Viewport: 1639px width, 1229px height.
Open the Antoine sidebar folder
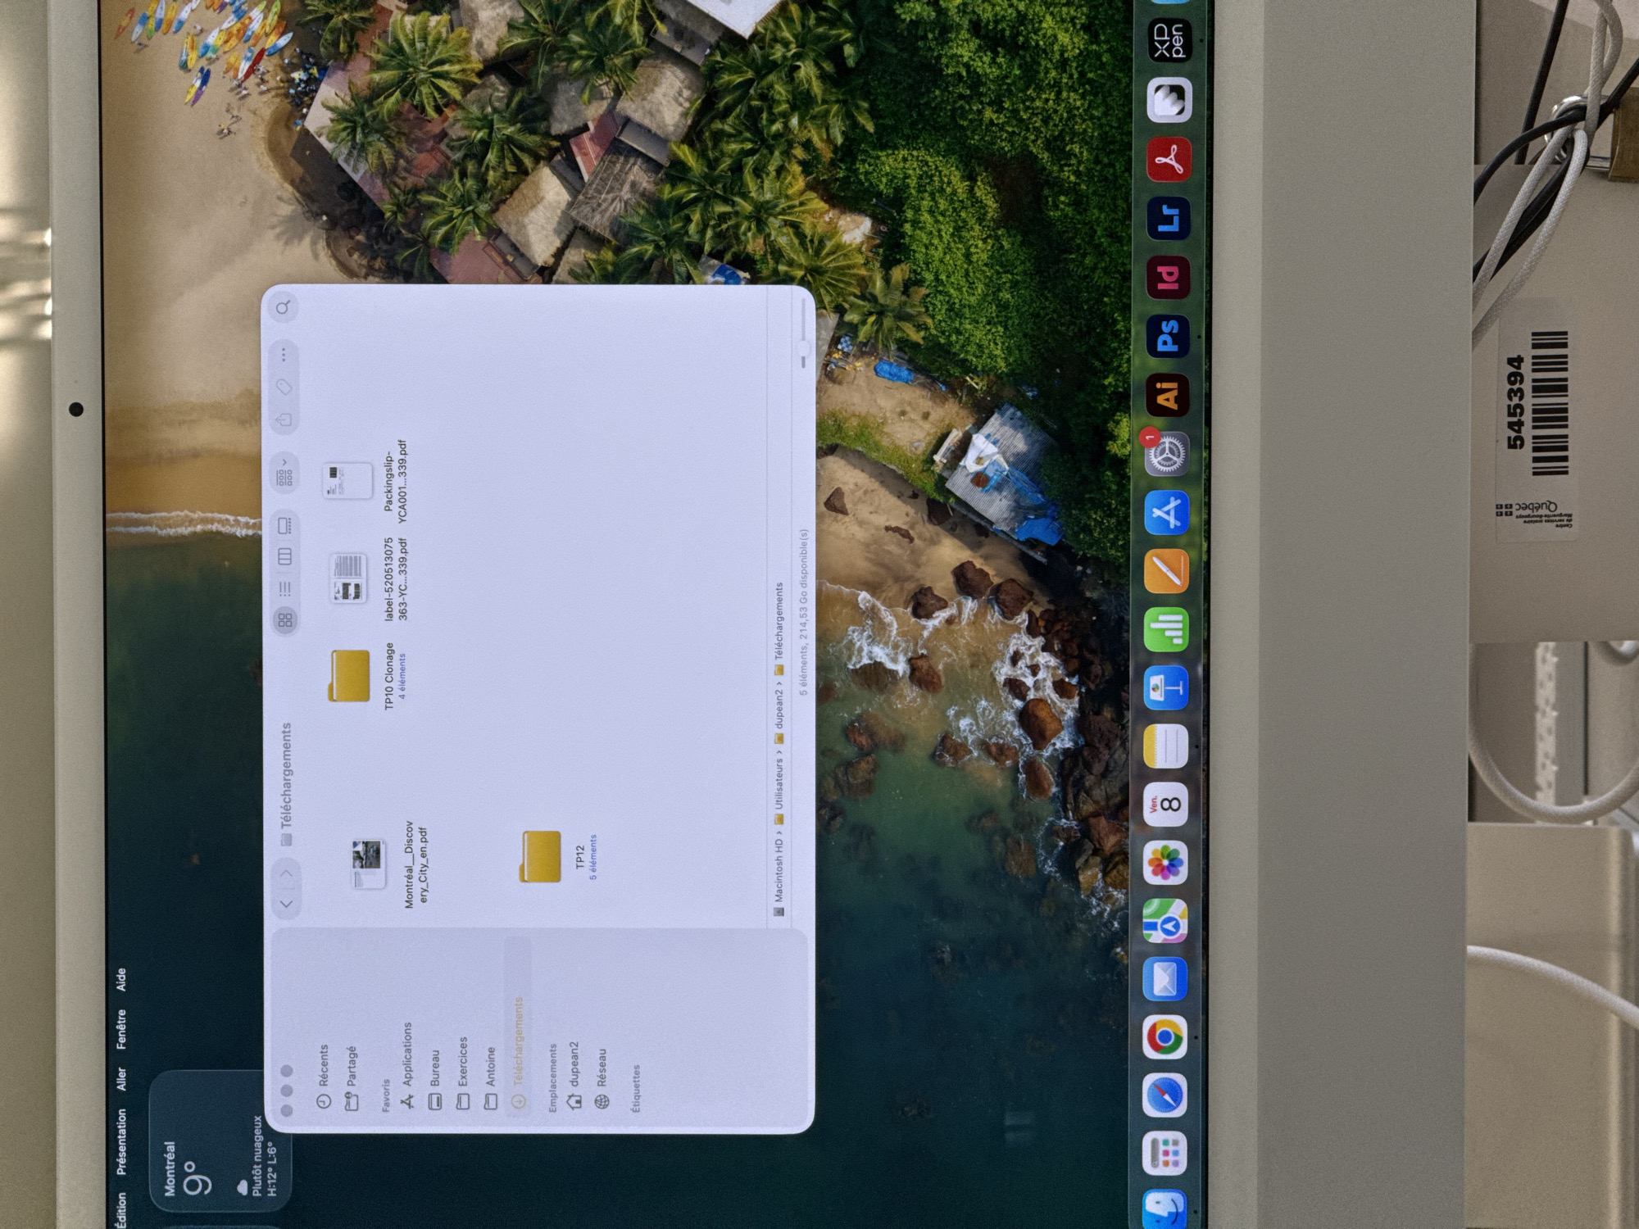pos(490,1077)
